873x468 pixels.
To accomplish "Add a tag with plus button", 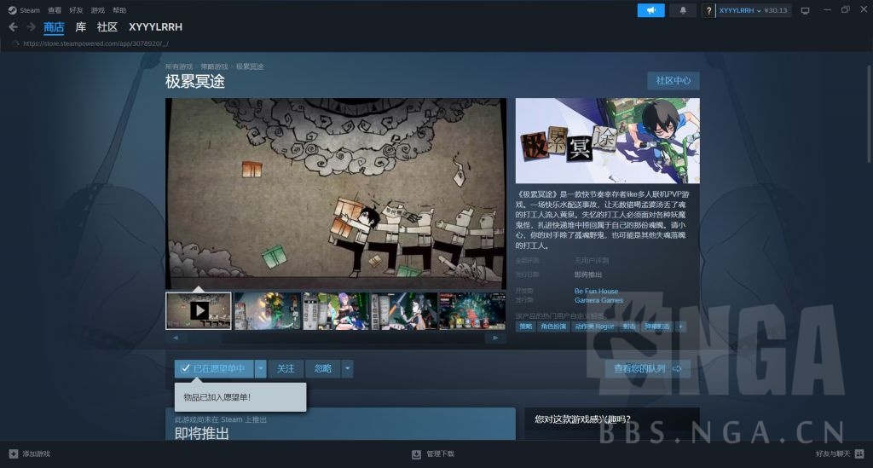I will (x=680, y=326).
